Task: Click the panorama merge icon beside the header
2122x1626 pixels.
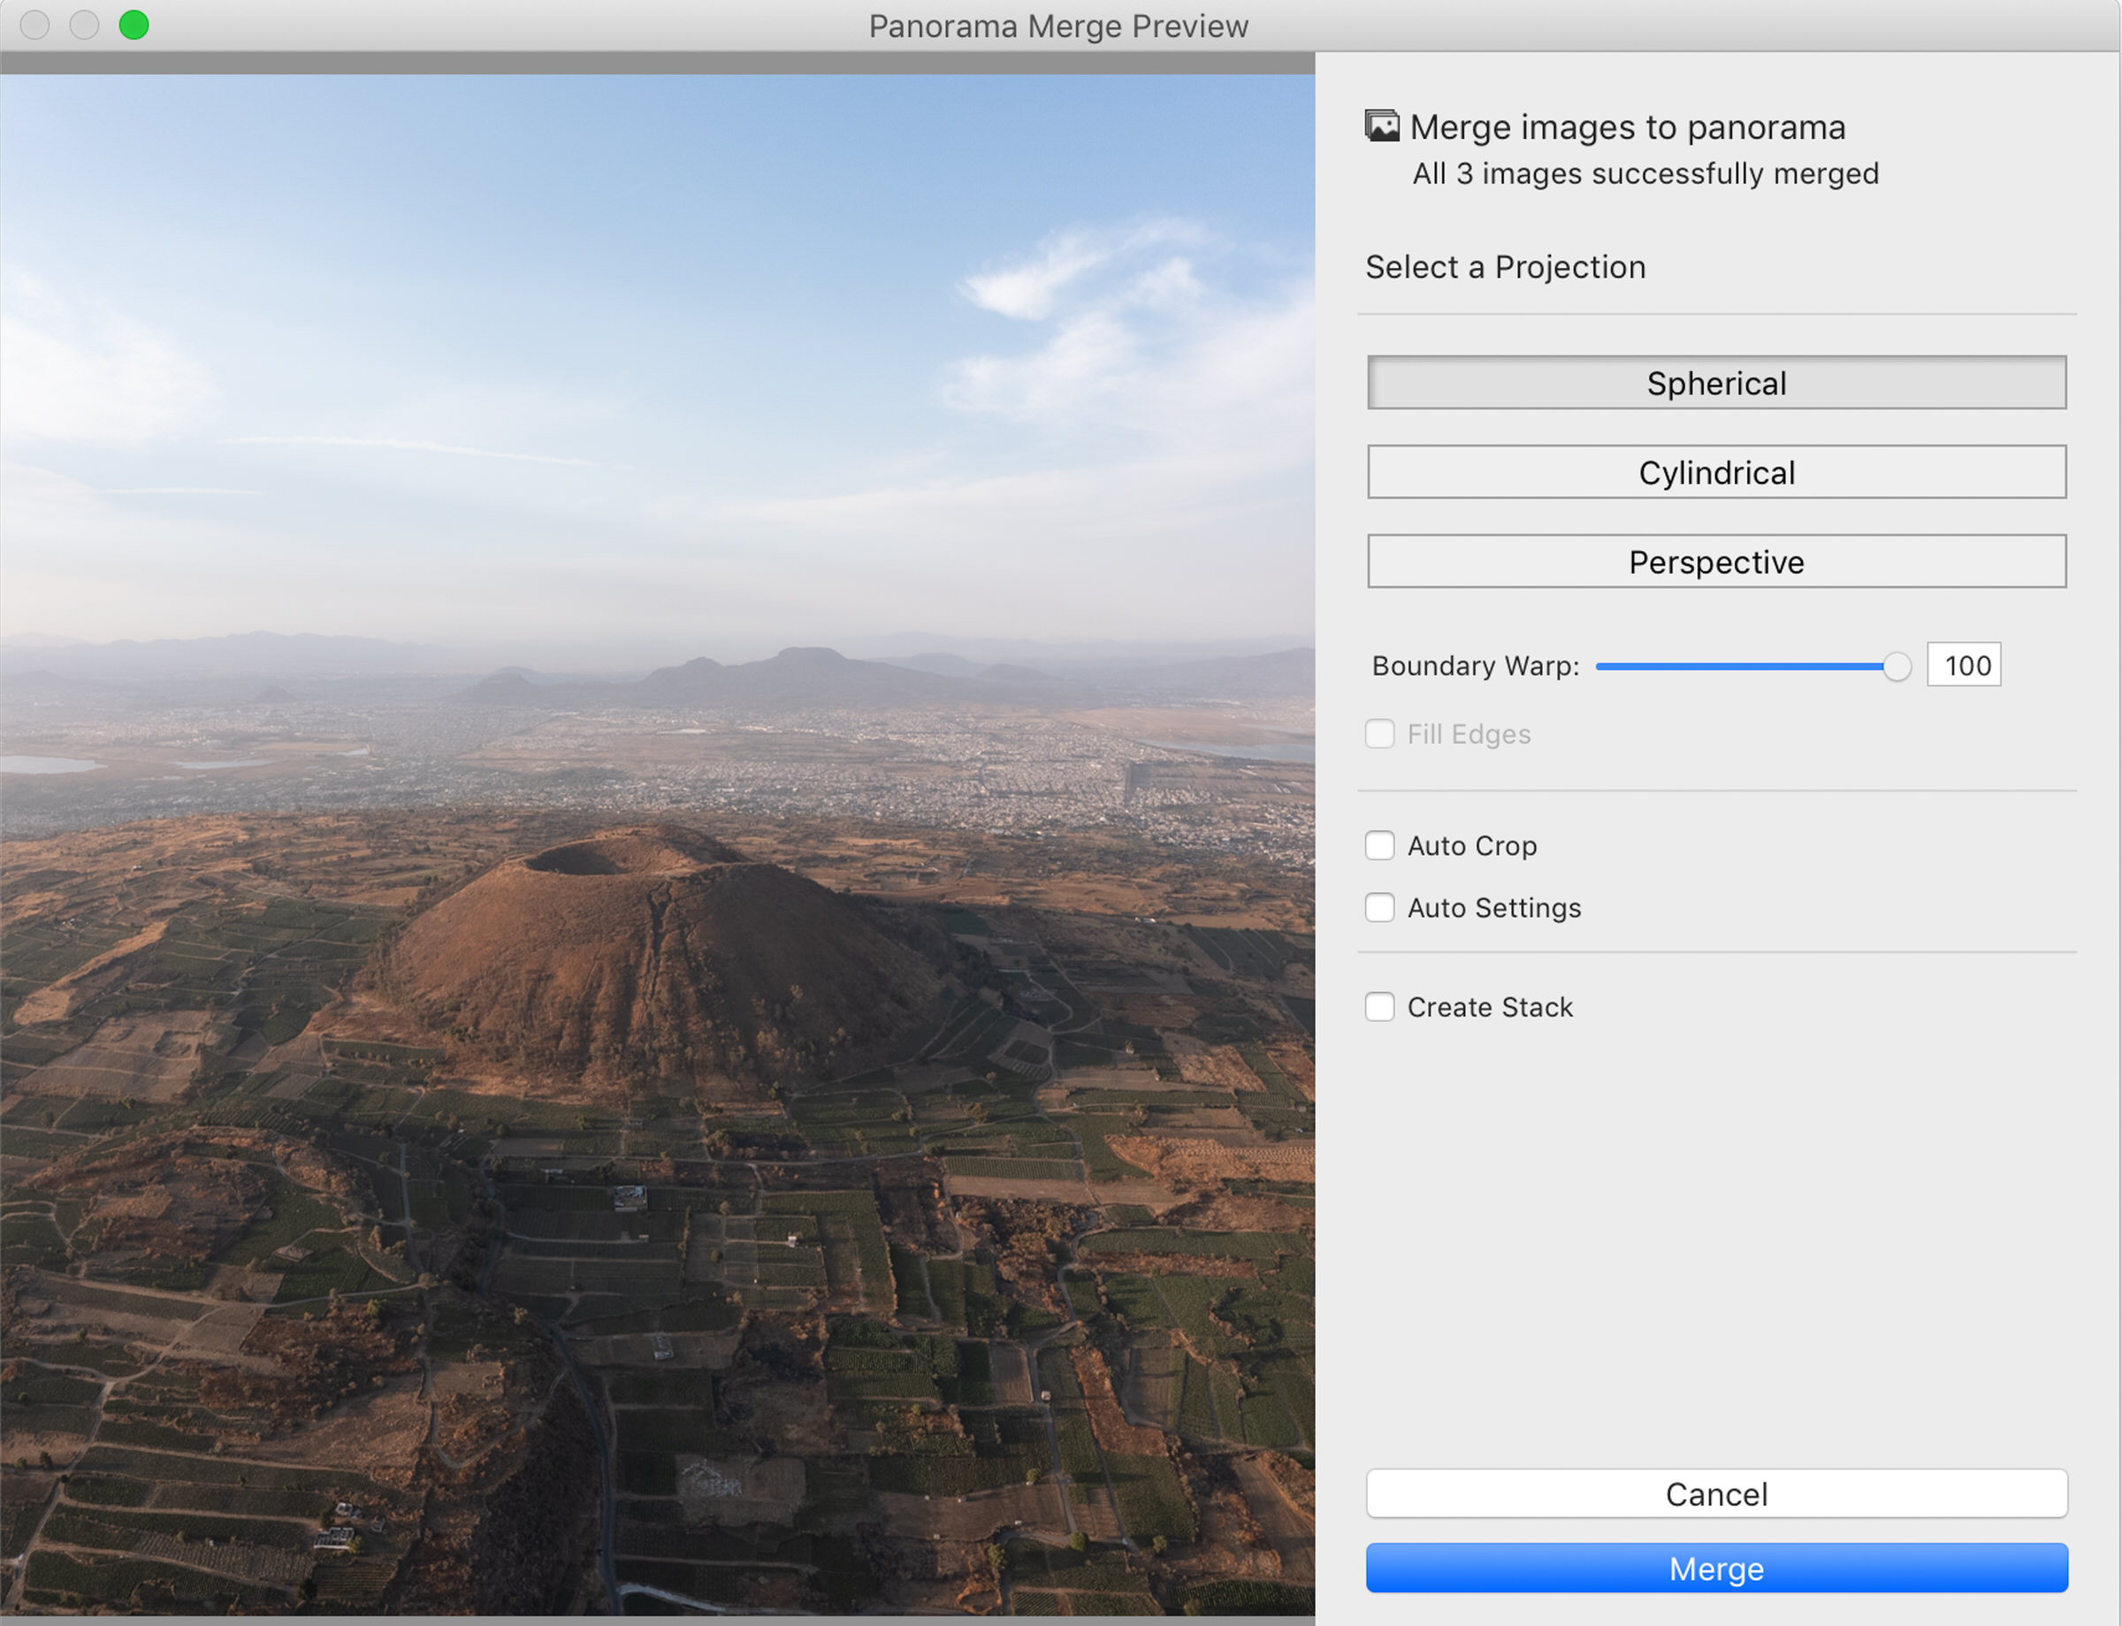Action: click(x=1381, y=124)
